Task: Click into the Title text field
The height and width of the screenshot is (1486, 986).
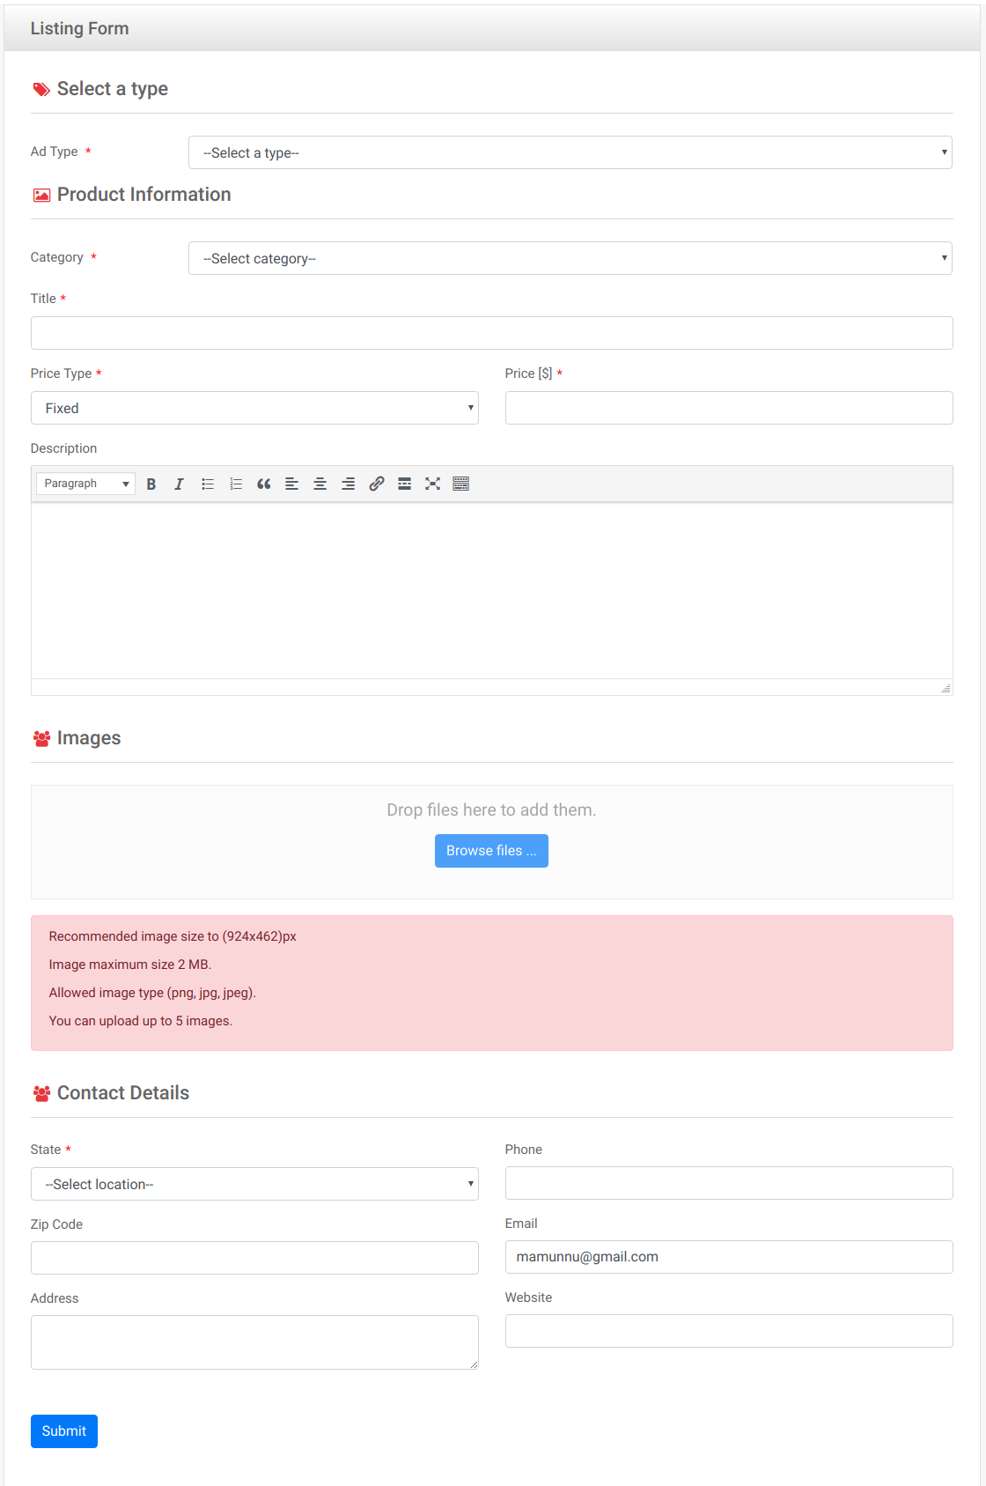Action: coord(491,333)
